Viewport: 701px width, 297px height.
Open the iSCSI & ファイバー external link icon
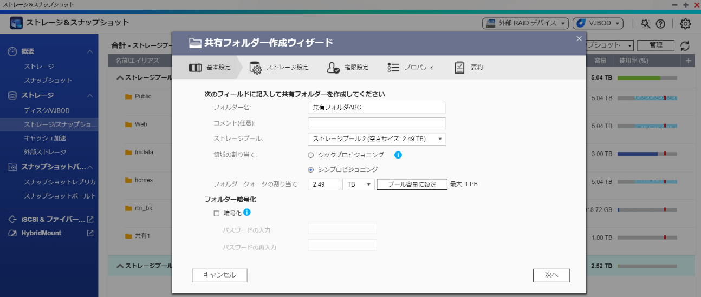[90, 220]
